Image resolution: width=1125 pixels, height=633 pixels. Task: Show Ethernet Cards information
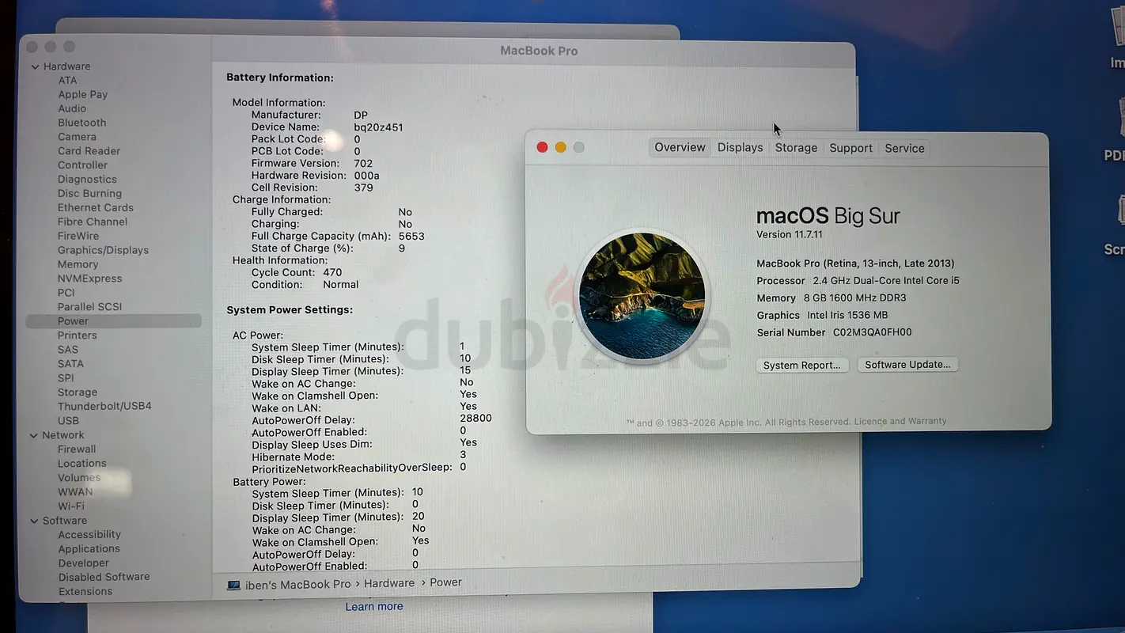pyautogui.click(x=95, y=208)
